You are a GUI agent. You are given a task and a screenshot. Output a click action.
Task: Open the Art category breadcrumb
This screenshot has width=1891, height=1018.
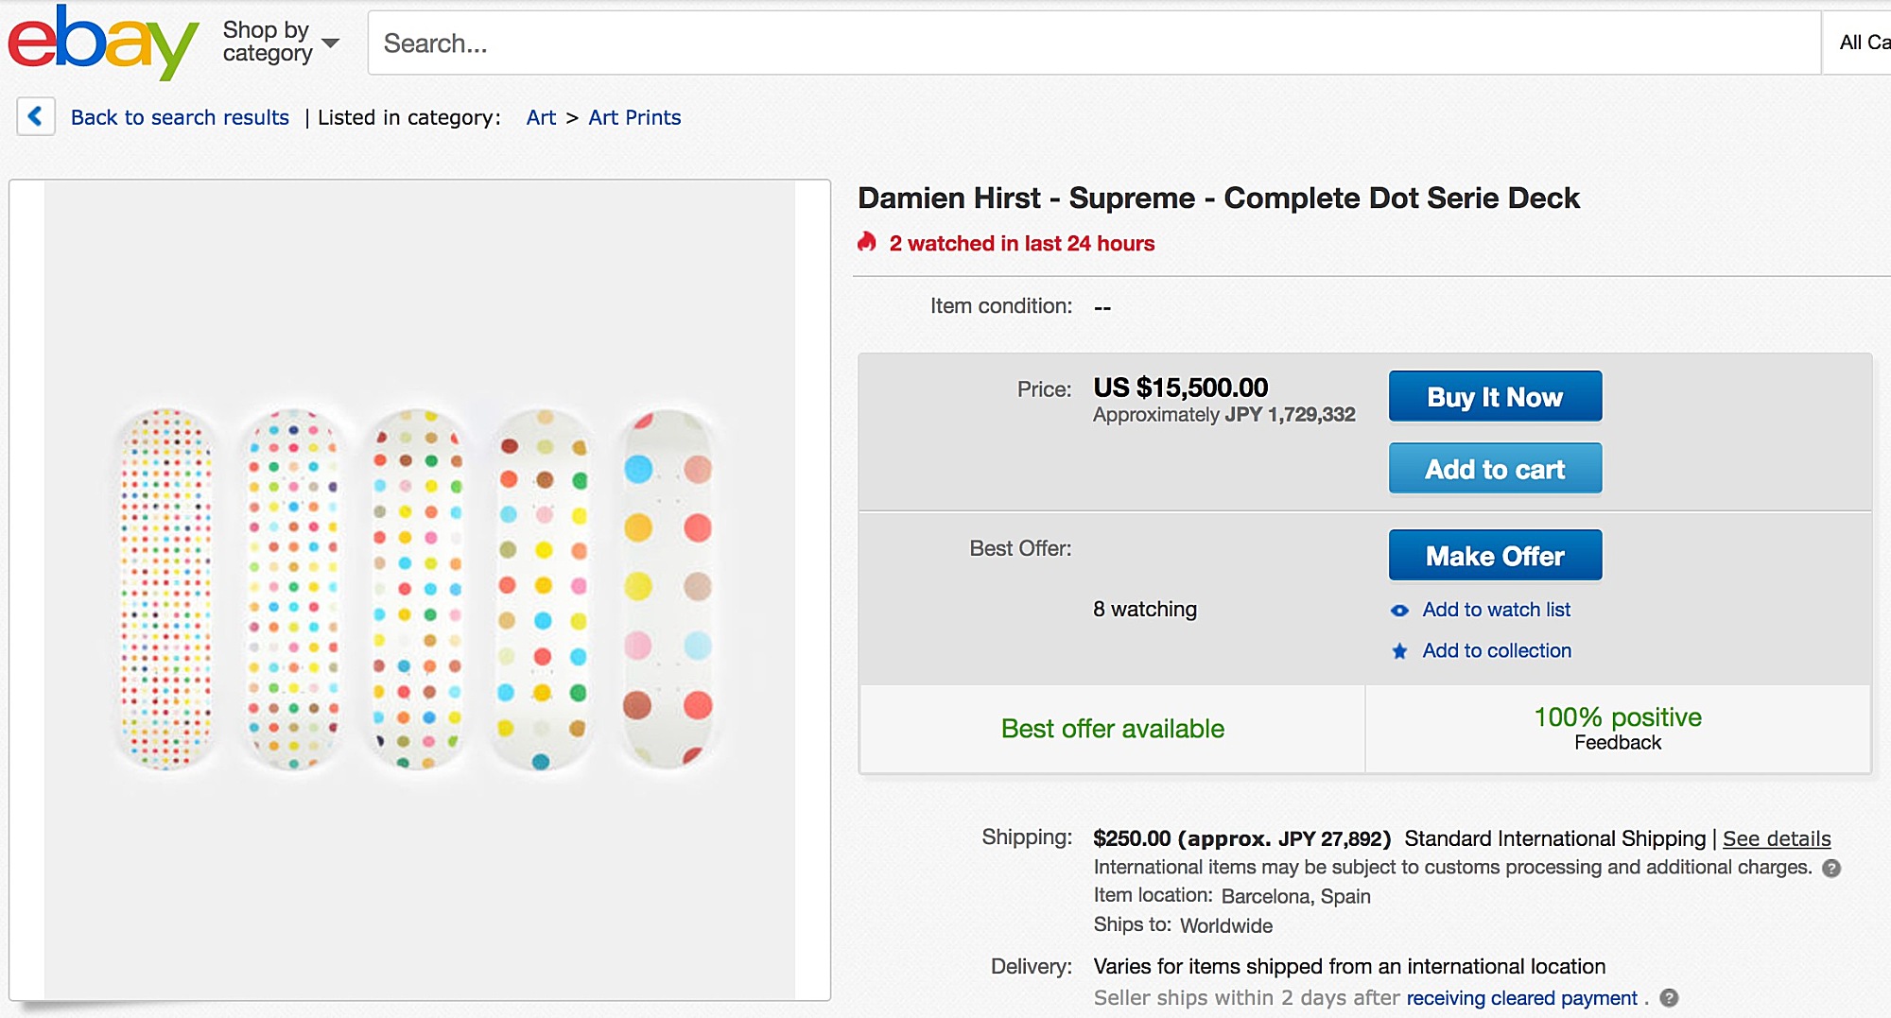541,117
